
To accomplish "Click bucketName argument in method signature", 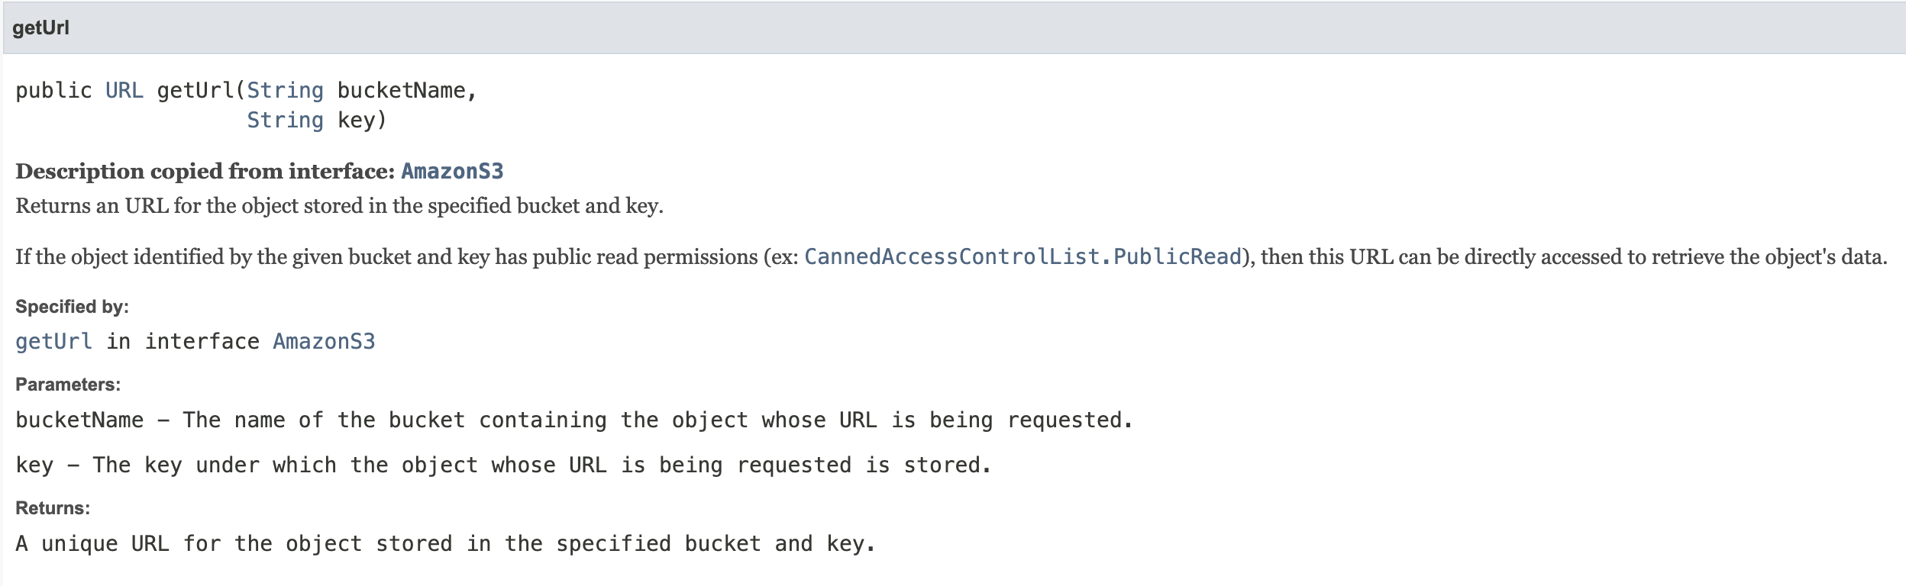I will tap(401, 91).
